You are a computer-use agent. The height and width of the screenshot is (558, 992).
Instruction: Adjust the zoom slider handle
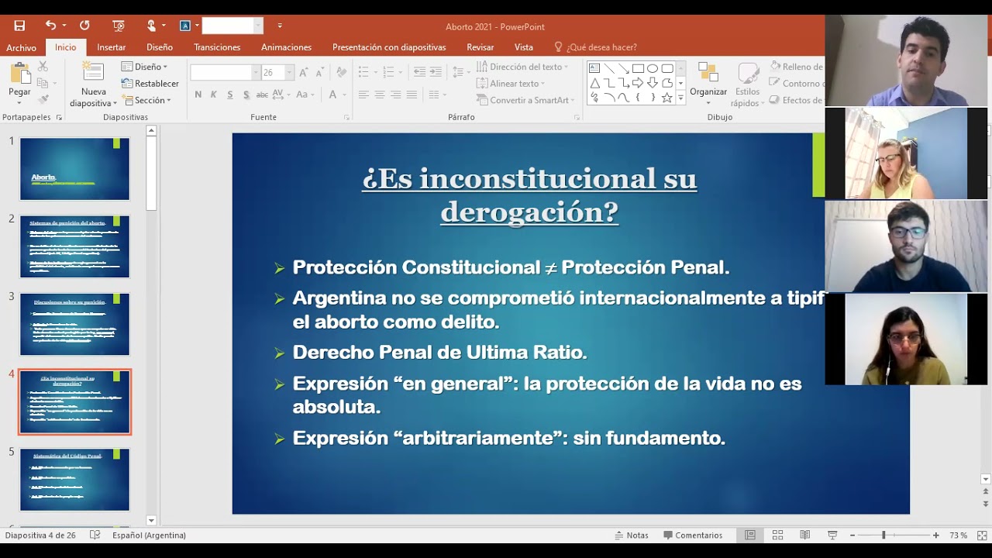coord(883,535)
